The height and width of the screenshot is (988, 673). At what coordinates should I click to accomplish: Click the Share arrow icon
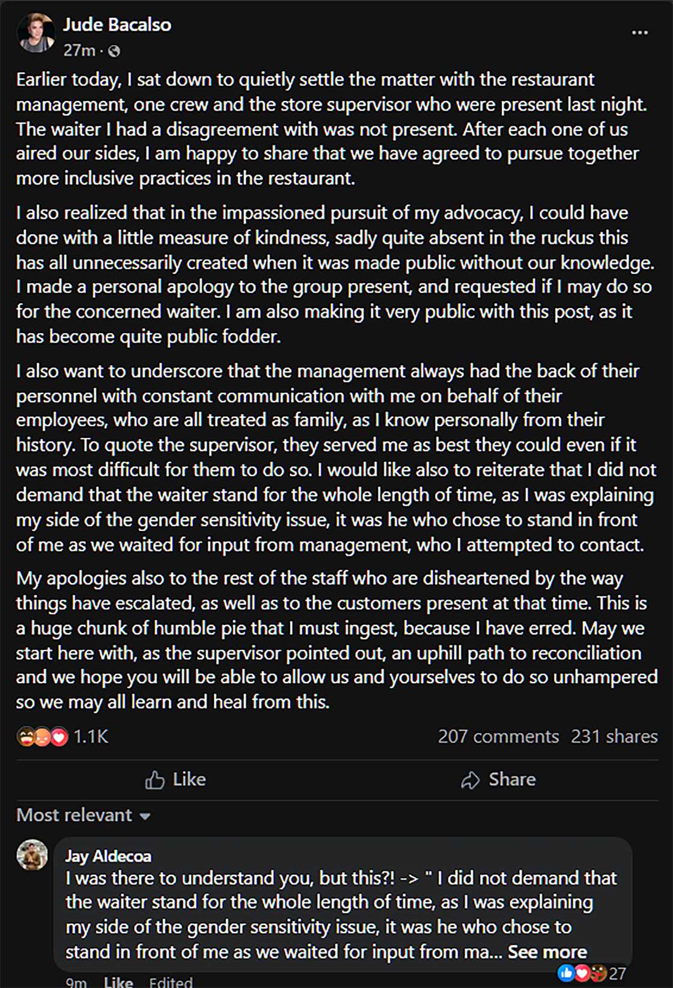(470, 780)
